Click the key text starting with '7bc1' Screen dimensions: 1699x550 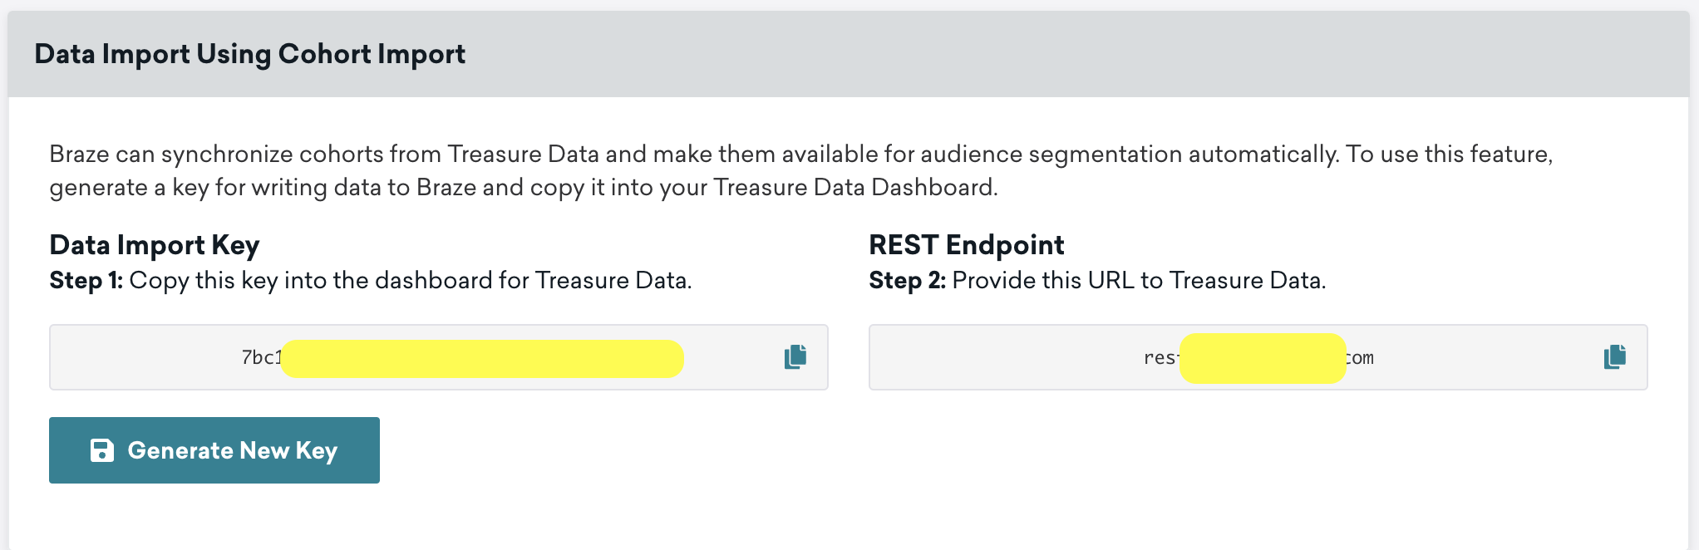click(261, 357)
